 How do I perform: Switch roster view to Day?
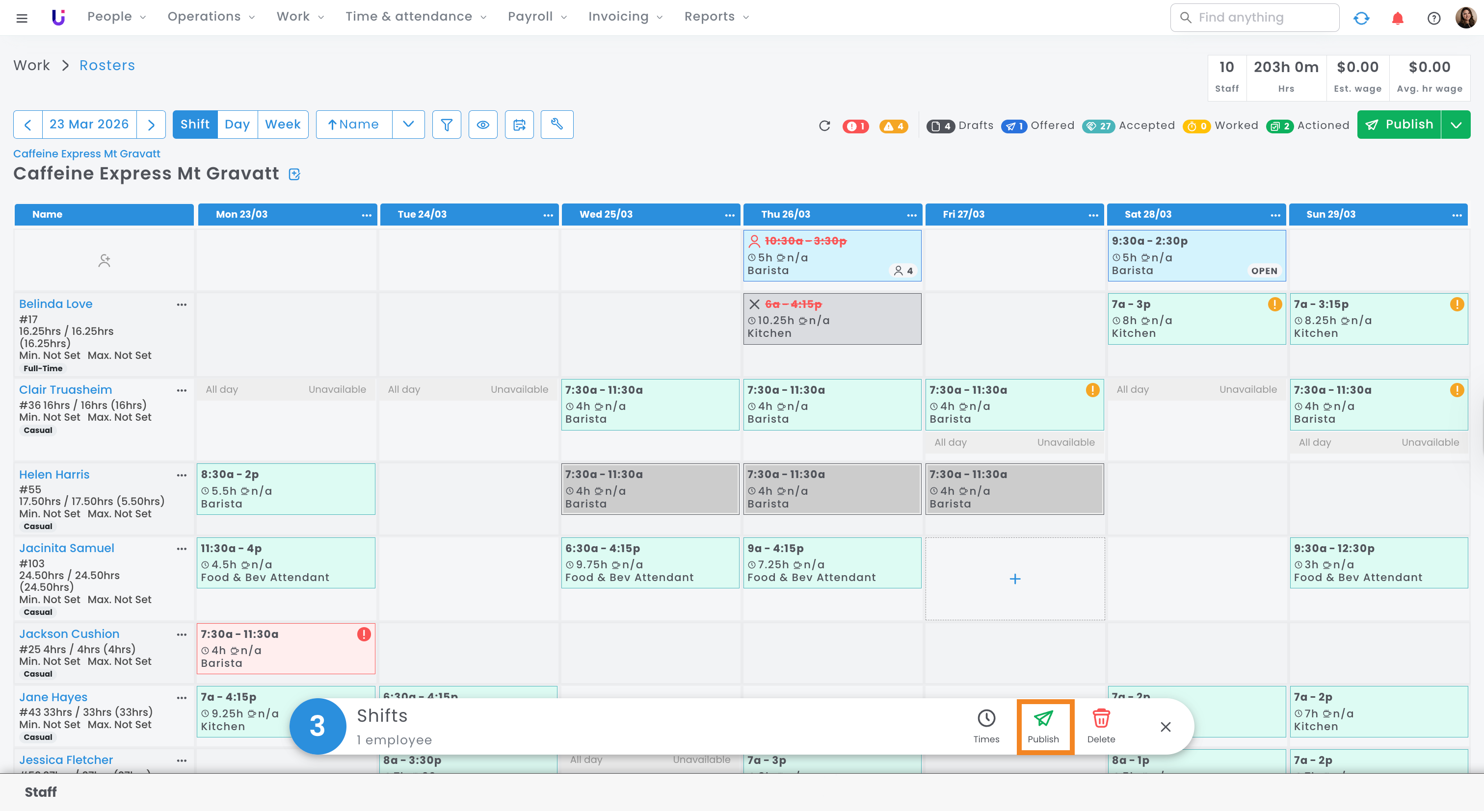[x=237, y=125]
